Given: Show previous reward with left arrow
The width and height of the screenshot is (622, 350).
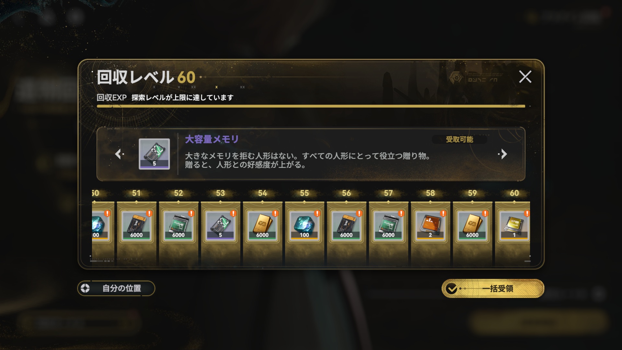Looking at the screenshot, I should point(119,154).
